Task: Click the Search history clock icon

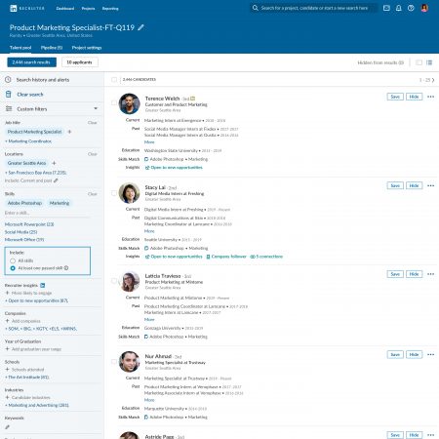Action: pyautogui.click(x=8, y=80)
